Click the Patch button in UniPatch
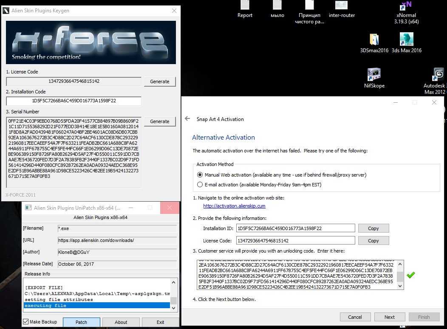 [81, 322]
